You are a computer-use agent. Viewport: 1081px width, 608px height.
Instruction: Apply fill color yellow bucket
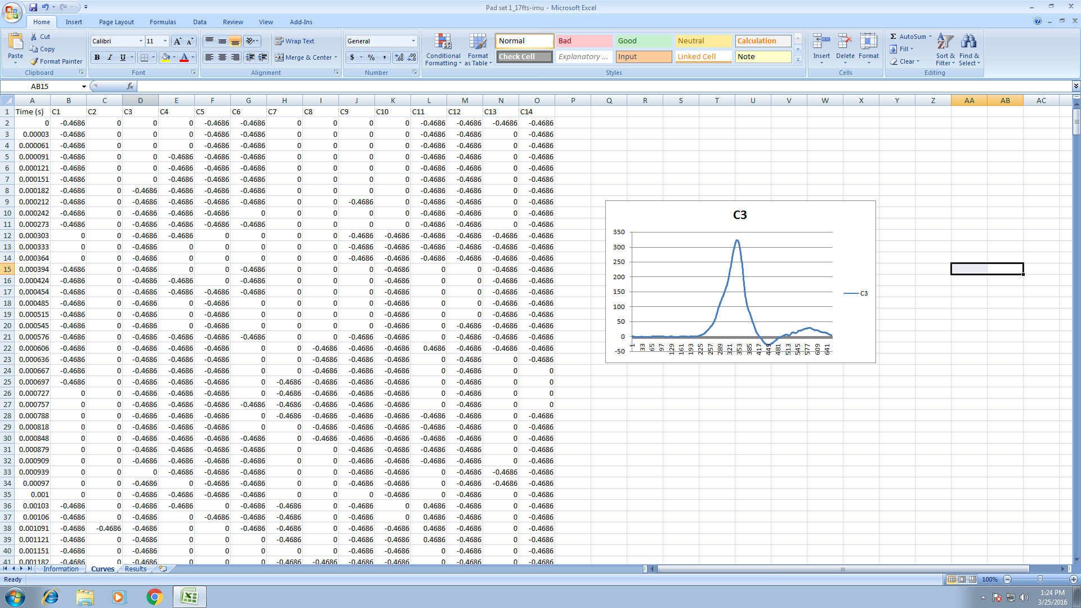click(x=166, y=57)
